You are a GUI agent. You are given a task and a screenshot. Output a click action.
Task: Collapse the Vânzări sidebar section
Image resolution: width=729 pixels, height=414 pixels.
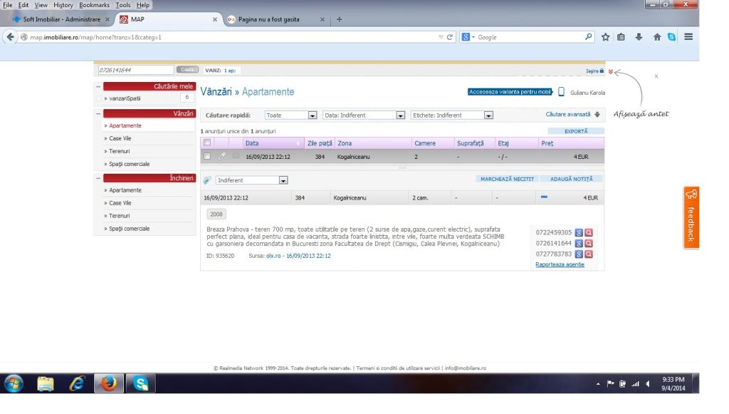[x=98, y=113]
